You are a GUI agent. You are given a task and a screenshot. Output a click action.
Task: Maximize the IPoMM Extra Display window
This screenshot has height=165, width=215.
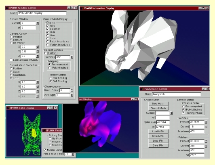tap(52, 108)
